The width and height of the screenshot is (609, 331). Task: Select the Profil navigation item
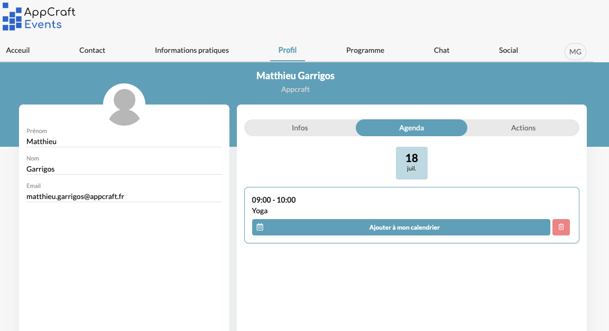tap(288, 51)
